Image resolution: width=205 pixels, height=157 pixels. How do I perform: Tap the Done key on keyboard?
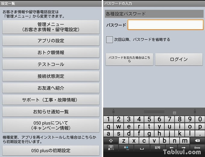197,148
